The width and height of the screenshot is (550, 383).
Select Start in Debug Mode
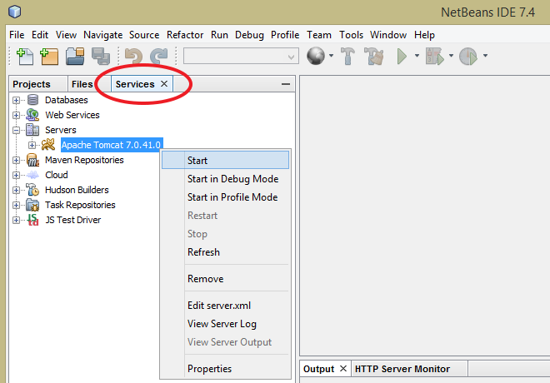232,179
